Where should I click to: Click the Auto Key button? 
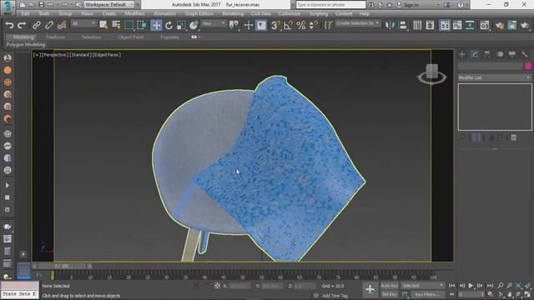click(x=390, y=286)
